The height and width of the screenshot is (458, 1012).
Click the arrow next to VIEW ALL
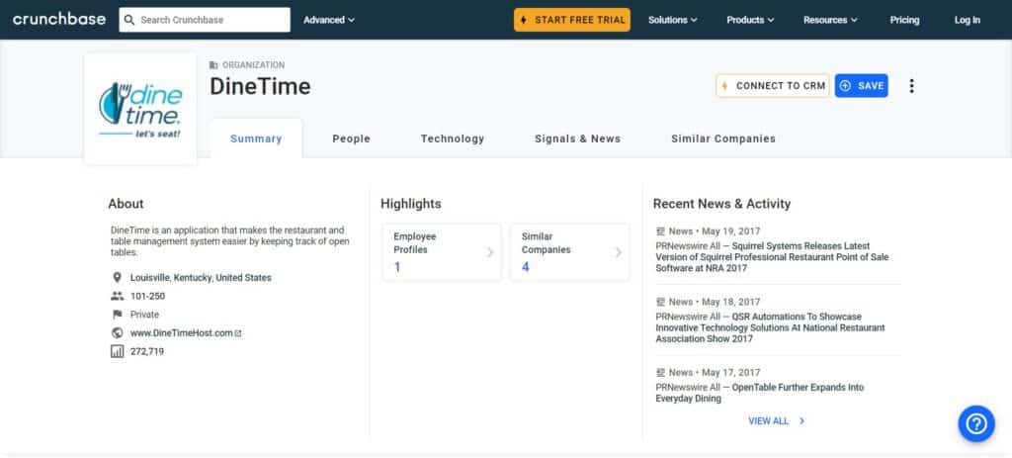(801, 421)
